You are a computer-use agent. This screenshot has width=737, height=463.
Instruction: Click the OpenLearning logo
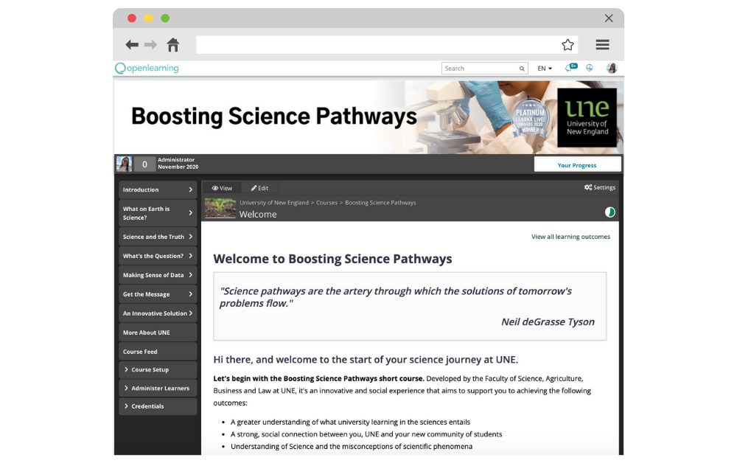(145, 67)
